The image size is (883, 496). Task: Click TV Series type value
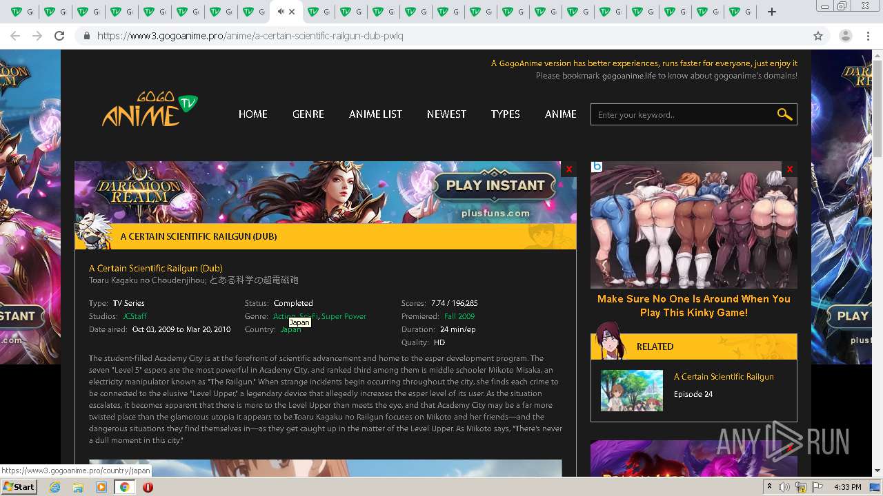point(128,303)
